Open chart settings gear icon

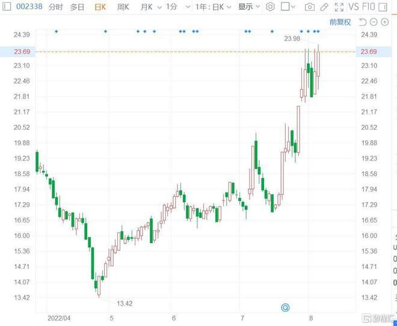pyautogui.click(x=270, y=7)
